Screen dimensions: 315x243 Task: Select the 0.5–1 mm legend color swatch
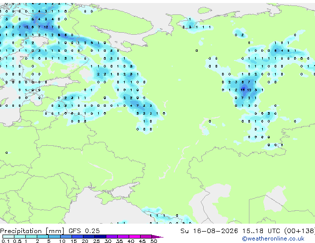pyautogui.click(x=20, y=237)
